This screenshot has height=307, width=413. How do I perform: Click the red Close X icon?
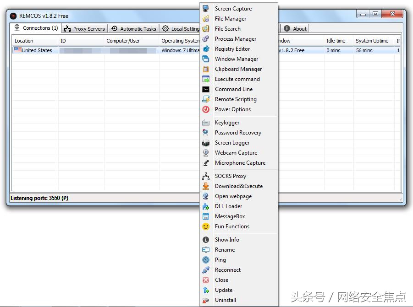[206, 280]
